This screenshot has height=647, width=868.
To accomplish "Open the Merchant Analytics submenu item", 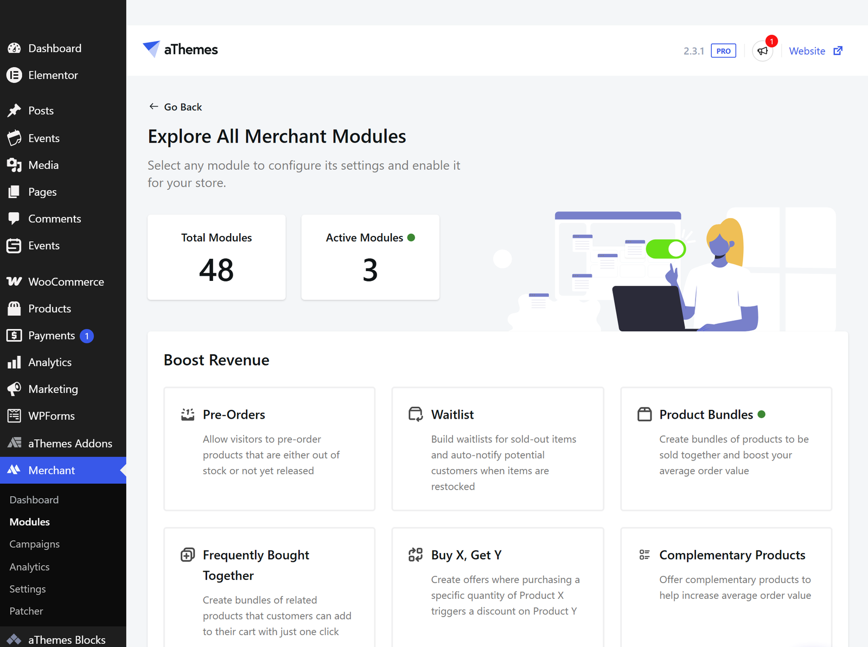I will point(29,567).
